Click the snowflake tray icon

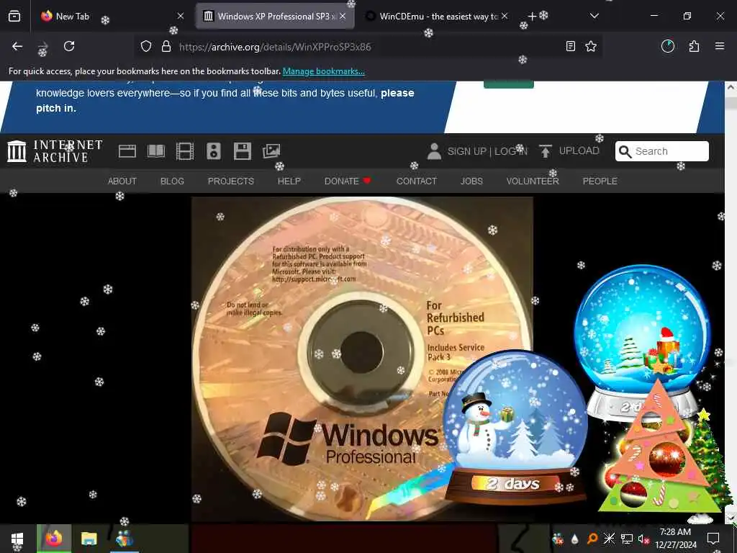(x=609, y=539)
